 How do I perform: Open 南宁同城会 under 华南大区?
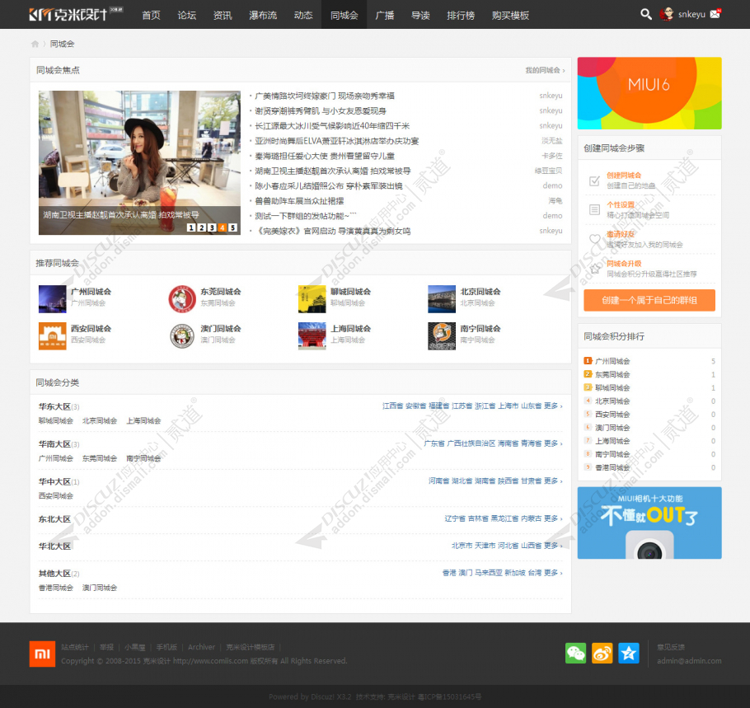pos(143,458)
